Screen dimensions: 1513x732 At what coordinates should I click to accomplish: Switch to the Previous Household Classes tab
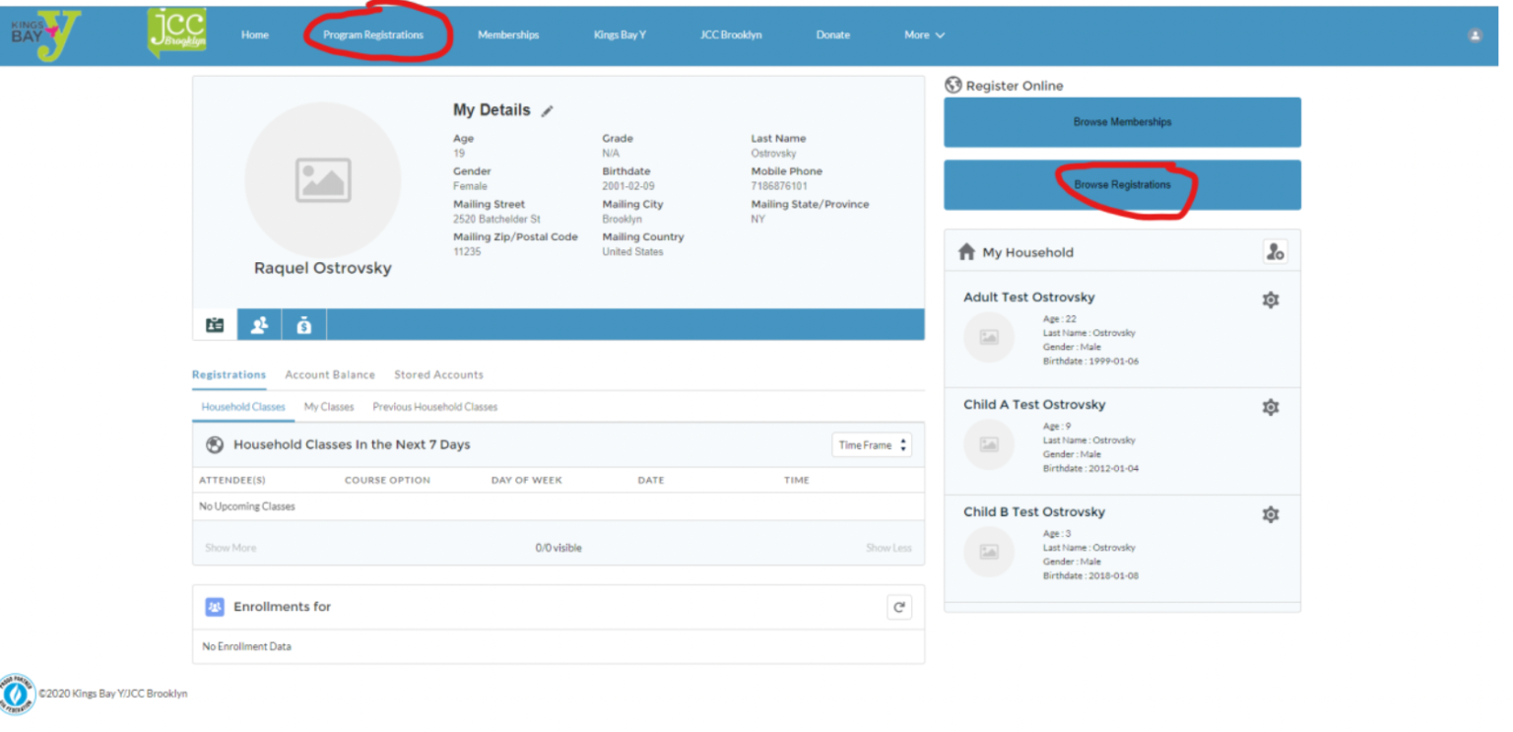pyautogui.click(x=434, y=407)
